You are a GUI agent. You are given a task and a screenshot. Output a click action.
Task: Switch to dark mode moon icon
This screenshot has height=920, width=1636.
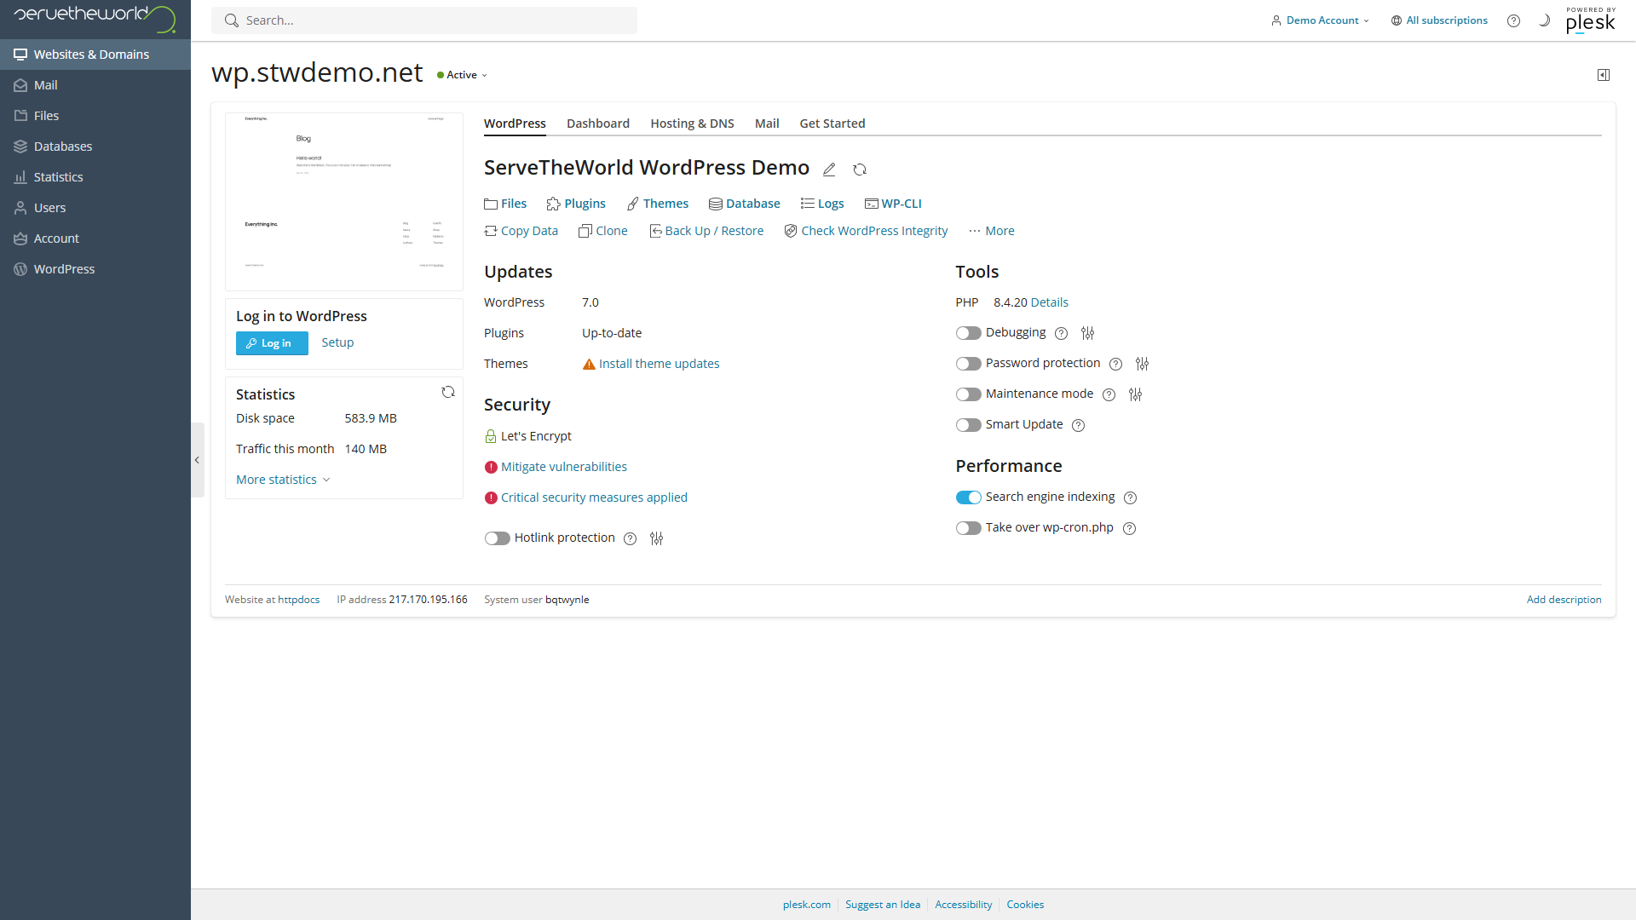click(1544, 20)
